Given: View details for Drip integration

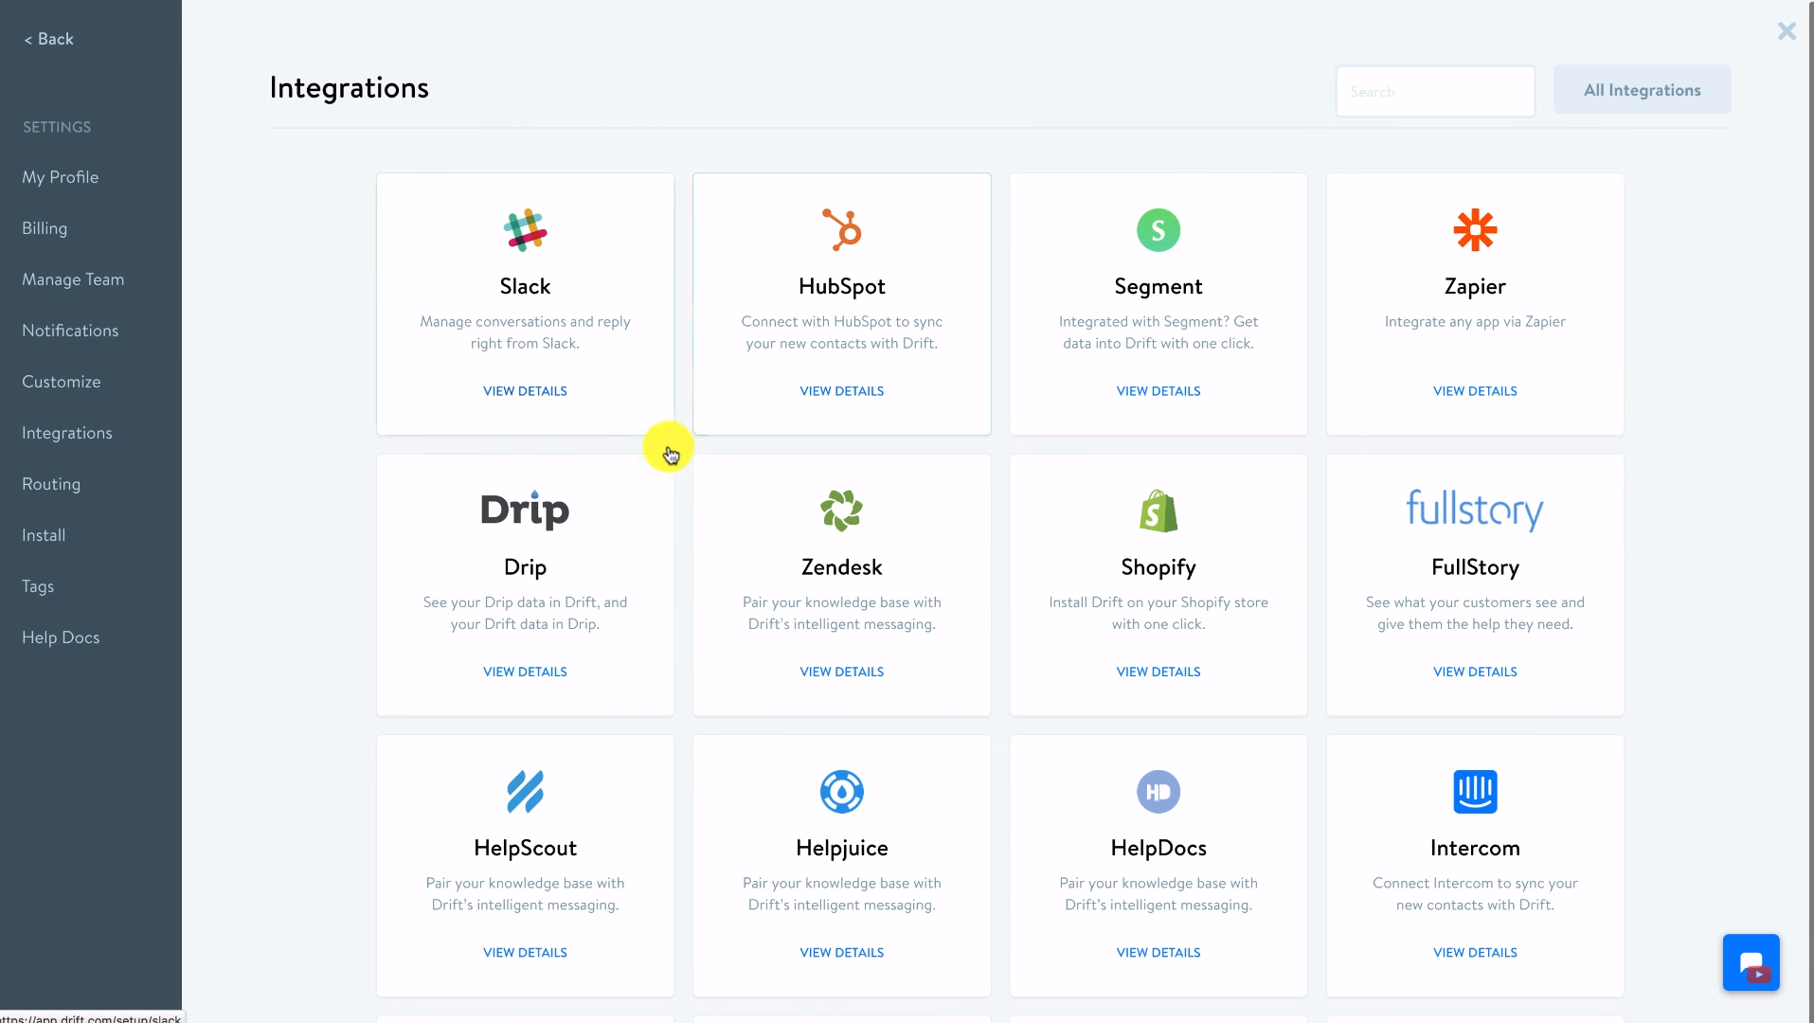Looking at the screenshot, I should tap(525, 672).
